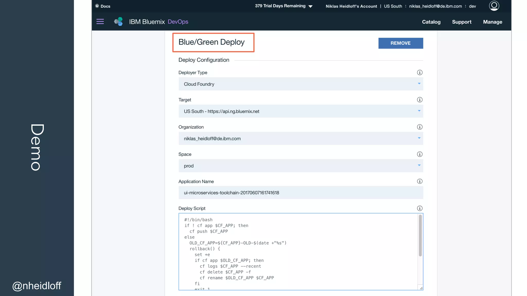
Task: Show info for Space field
Action: (x=419, y=154)
